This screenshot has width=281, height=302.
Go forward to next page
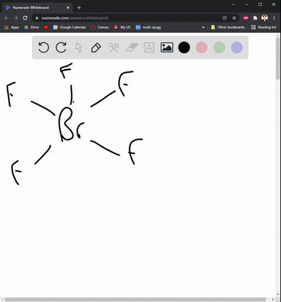coord(16,18)
